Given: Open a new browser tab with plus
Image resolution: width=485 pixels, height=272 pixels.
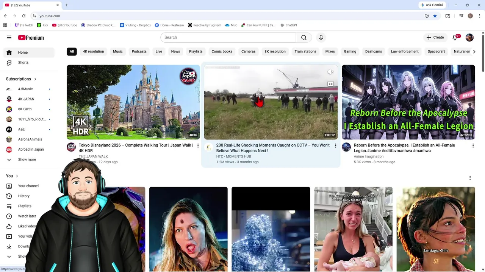Looking at the screenshot, I should 67,5.
